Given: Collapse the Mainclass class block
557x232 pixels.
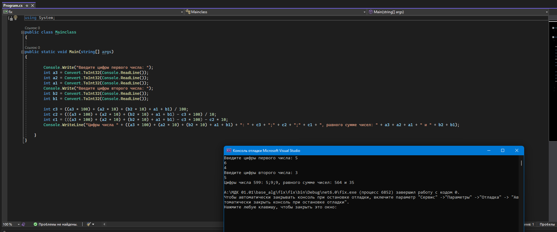Looking at the screenshot, I should coord(23,32).
